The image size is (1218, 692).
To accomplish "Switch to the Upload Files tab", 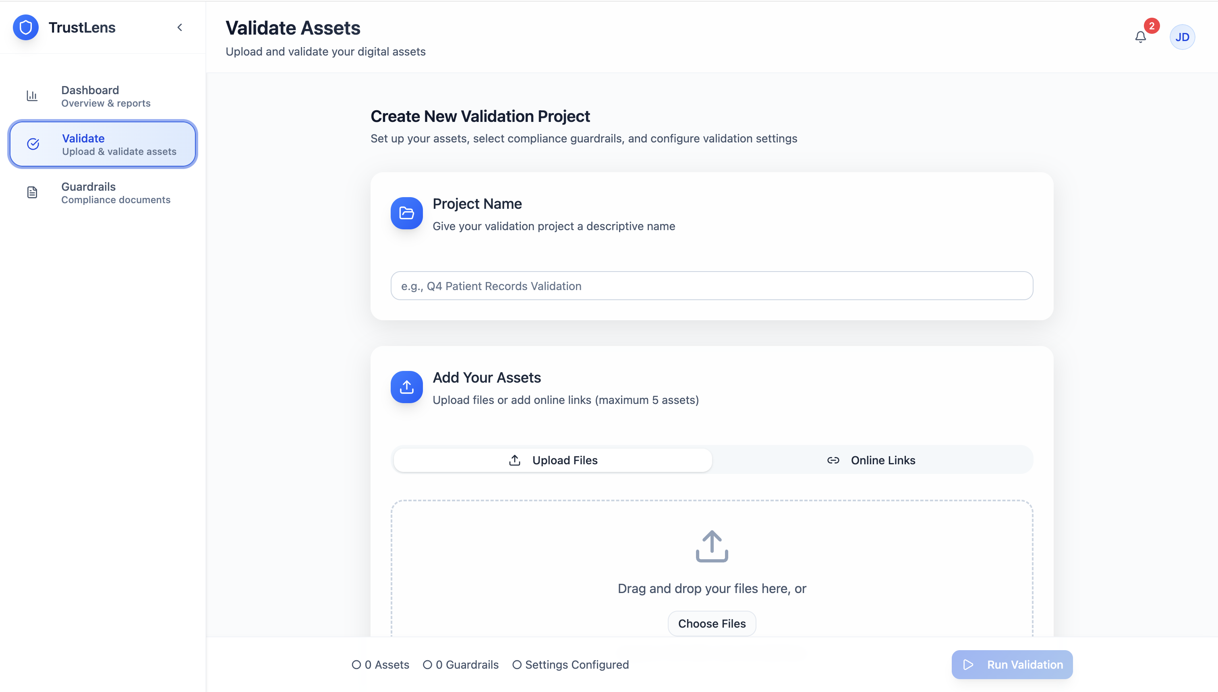I will click(552, 460).
